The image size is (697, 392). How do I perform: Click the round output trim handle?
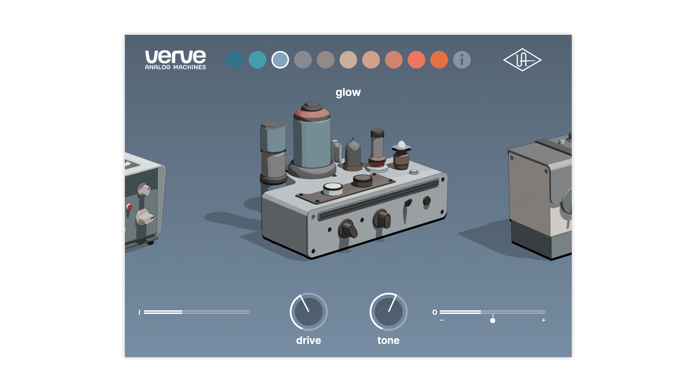[493, 320]
